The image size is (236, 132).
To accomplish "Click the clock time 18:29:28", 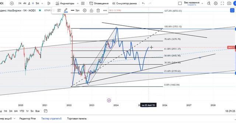I will tap(230, 111).
